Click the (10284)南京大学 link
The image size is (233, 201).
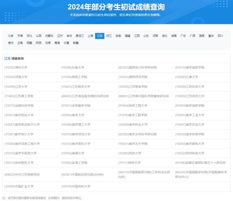73,115
